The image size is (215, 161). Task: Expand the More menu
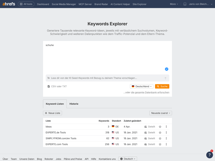click(174, 4)
